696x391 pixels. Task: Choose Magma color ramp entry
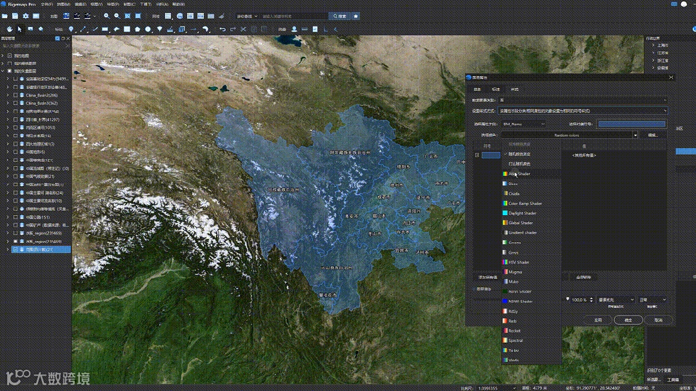pos(532,272)
